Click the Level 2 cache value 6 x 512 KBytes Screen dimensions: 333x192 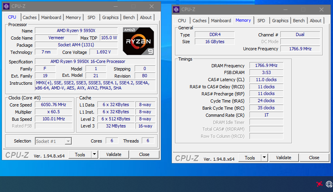coord(116,119)
